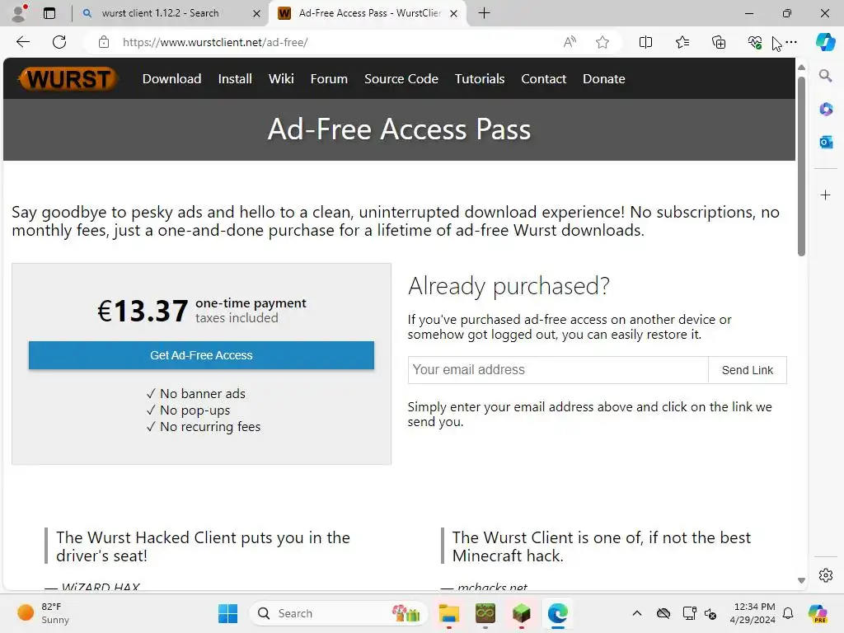844x633 pixels.
Task: Open the Download menu item
Action: pos(171,78)
